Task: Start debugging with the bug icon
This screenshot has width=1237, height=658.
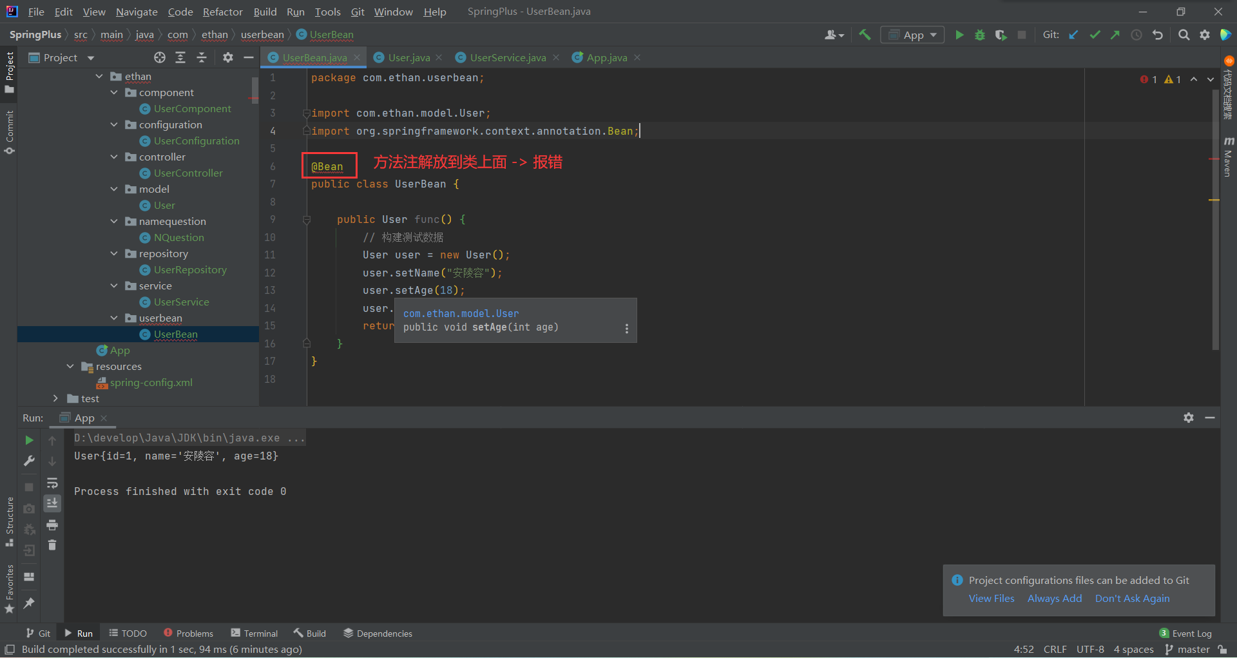Action: coord(980,35)
